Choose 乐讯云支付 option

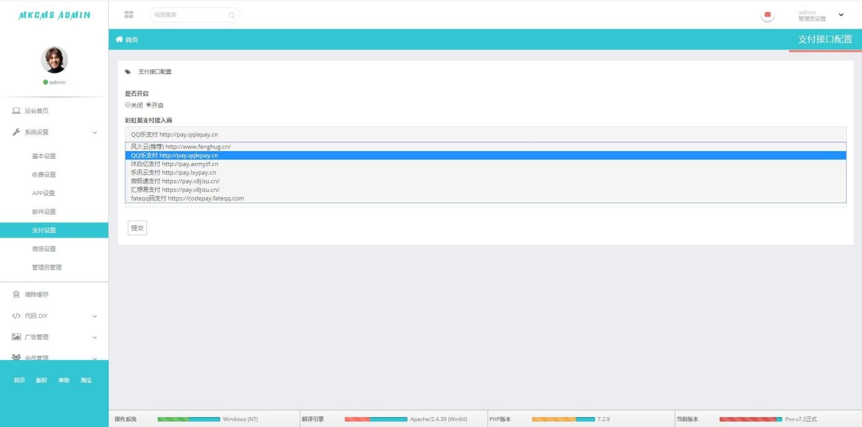[x=485, y=172]
